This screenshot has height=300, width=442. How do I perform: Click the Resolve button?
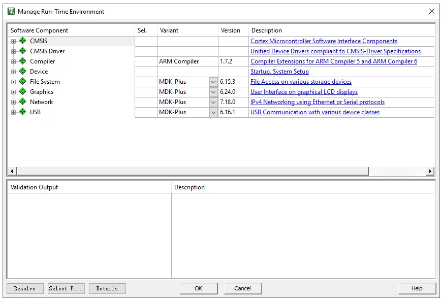pyautogui.click(x=25, y=288)
